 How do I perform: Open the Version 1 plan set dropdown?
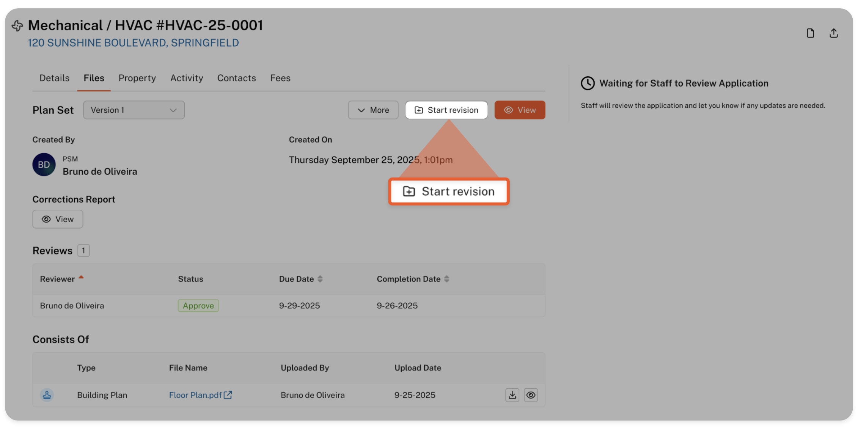[x=134, y=110]
